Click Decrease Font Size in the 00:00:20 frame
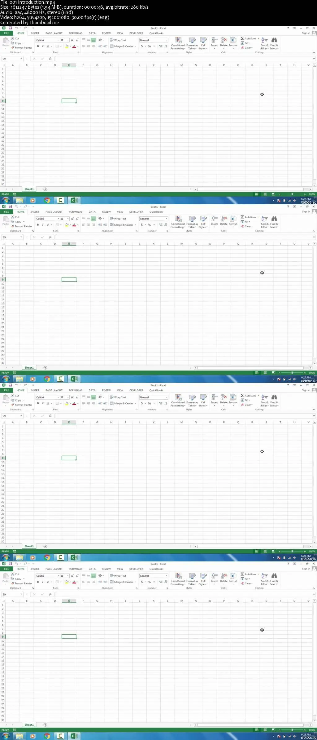Image resolution: width=317 pixels, height=740 pixels. click(x=77, y=219)
